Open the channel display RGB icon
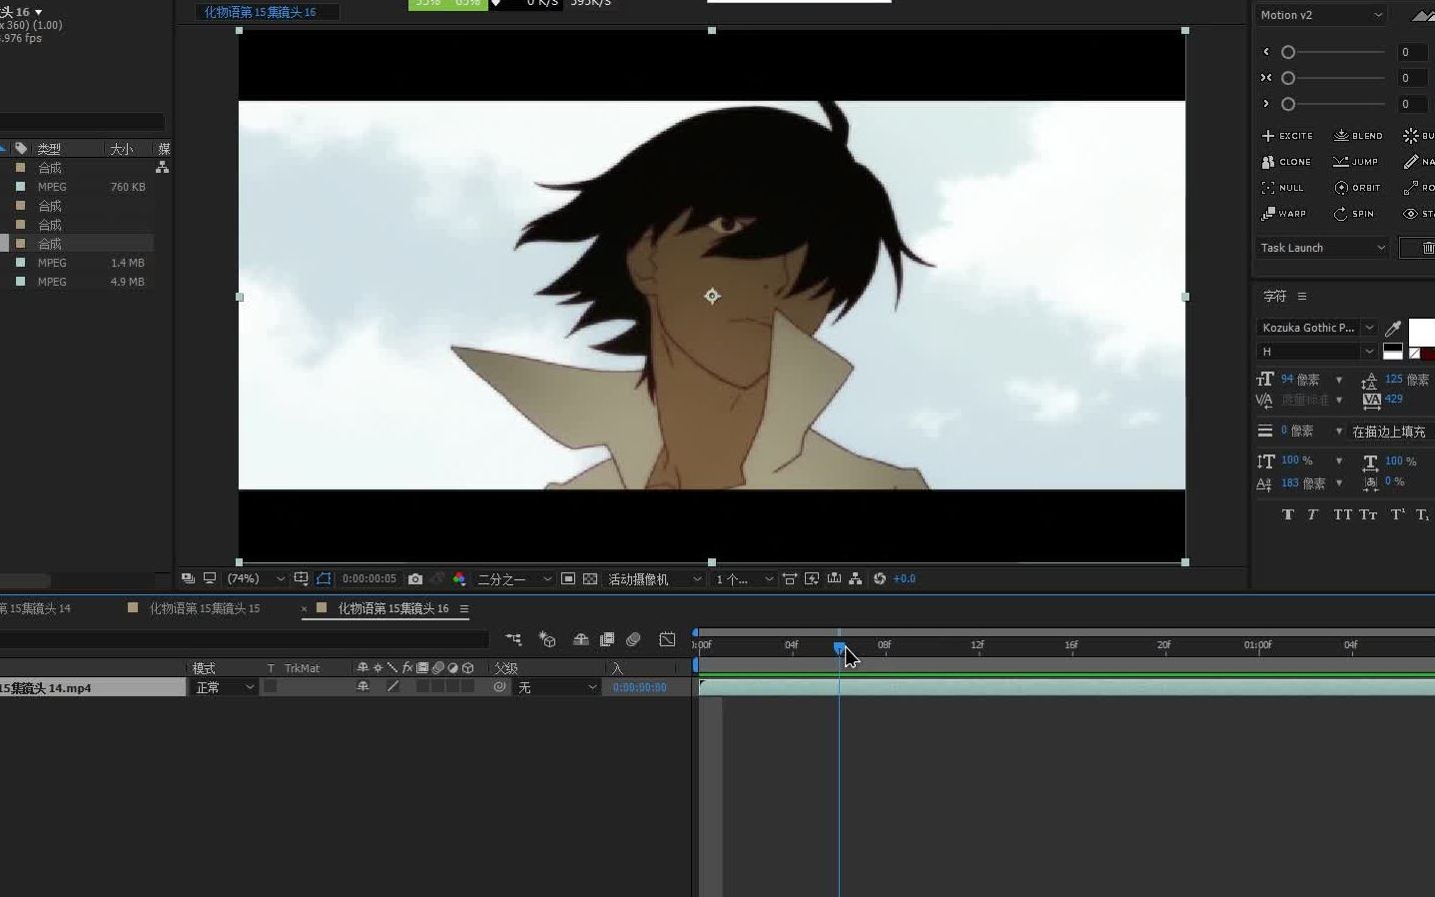1435x897 pixels. tap(459, 578)
